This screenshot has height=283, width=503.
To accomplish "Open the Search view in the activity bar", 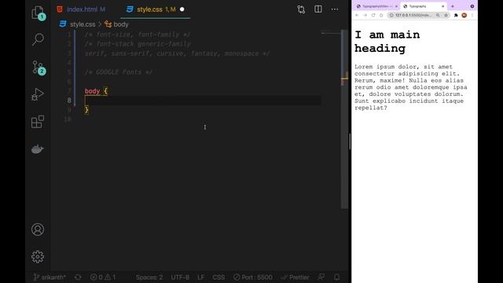I will (x=38, y=39).
